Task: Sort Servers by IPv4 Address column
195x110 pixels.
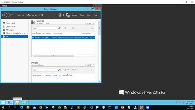Action: (x=47, y=34)
